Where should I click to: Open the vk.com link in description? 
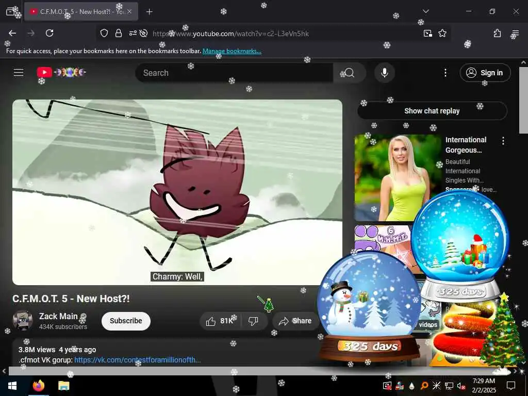click(x=137, y=360)
